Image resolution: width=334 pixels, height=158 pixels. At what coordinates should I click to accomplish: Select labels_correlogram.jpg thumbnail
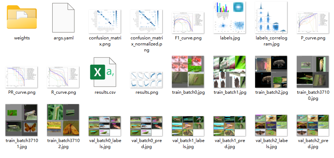click(x=271, y=17)
